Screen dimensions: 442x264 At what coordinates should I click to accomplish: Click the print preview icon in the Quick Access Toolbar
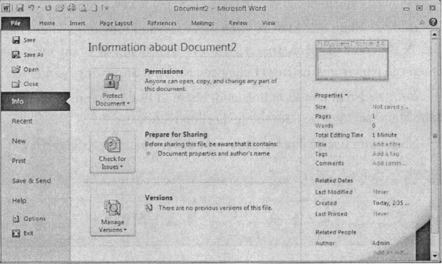tap(84, 8)
